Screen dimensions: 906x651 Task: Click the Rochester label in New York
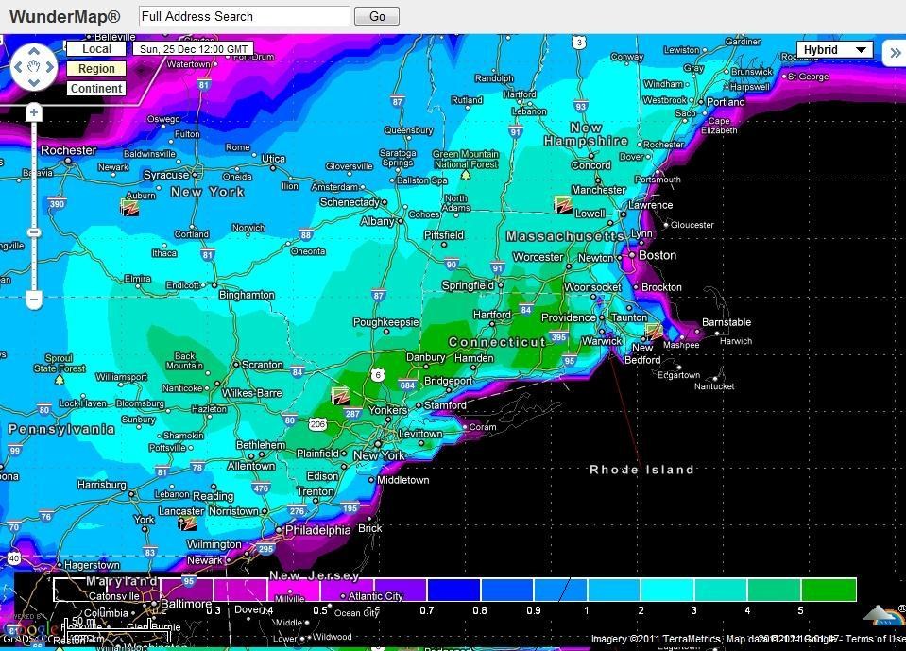(x=68, y=150)
